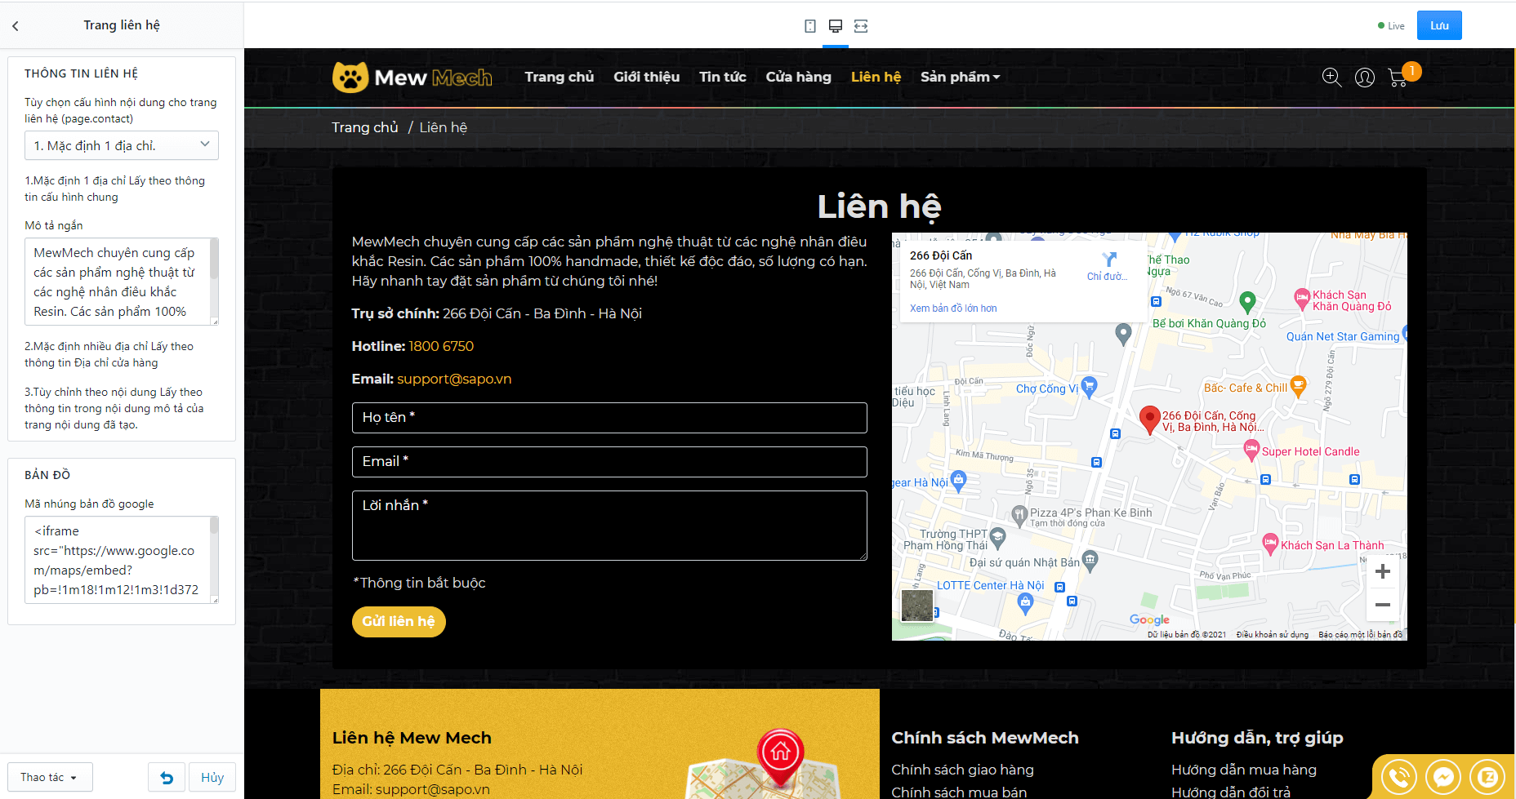
Task: Click the Chợ Cống Vị shopping pin
Action: tap(1088, 387)
